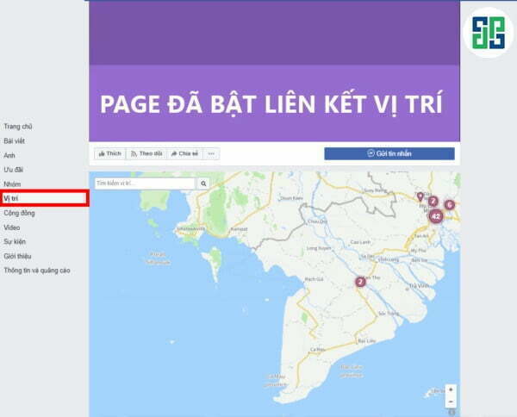The height and width of the screenshot is (417, 517).
Task: Click the purple page cover image
Action: [x=274, y=71]
